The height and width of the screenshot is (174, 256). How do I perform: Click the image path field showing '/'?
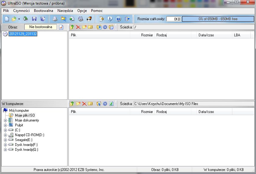pos(194,27)
